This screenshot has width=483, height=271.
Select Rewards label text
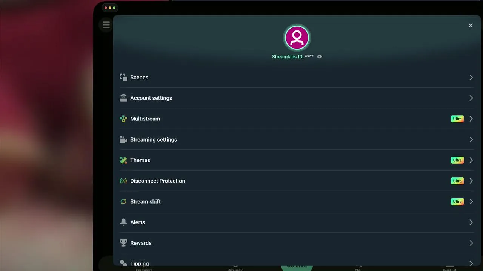tap(141, 243)
